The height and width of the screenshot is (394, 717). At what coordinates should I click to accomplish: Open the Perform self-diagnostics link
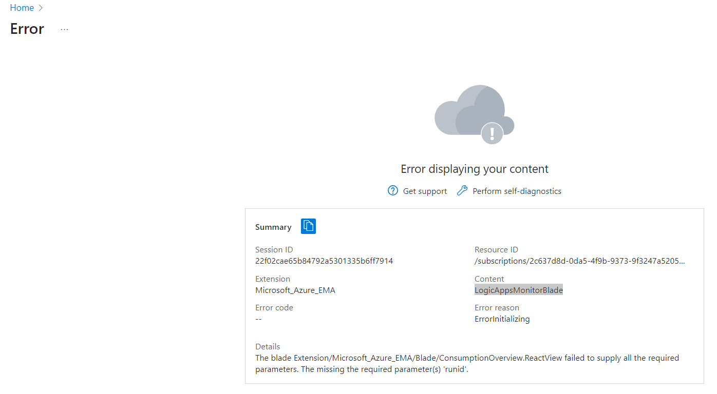[x=516, y=190]
